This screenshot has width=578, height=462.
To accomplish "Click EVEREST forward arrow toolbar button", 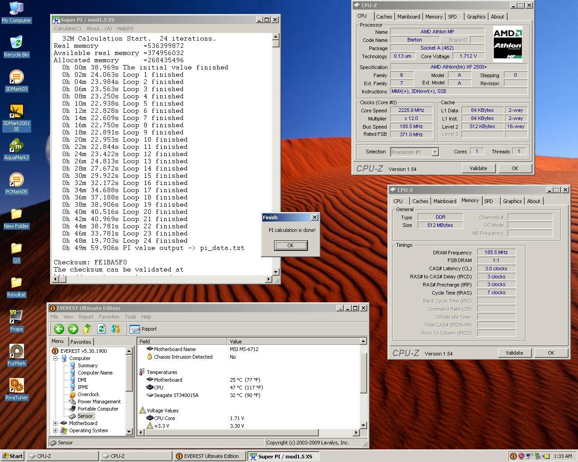I will coord(73,329).
